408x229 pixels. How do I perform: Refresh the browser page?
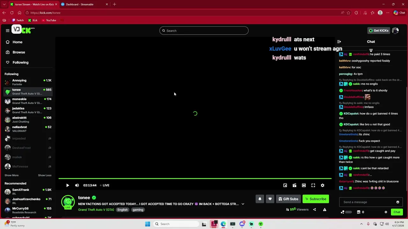click(x=12, y=13)
